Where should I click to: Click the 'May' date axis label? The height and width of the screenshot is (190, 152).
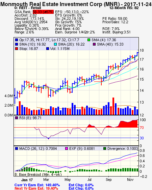point(68,180)
